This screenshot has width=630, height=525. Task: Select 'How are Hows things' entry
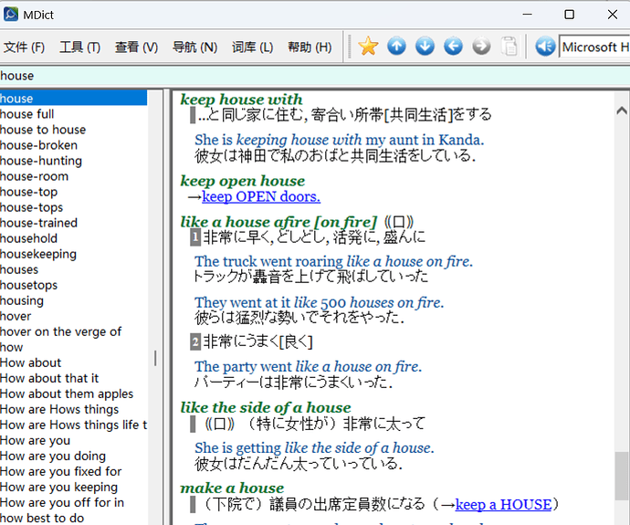[73, 409]
